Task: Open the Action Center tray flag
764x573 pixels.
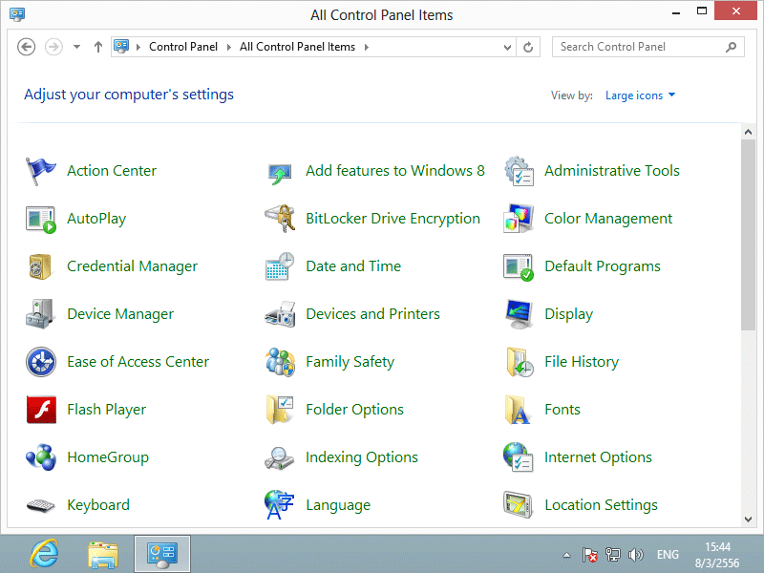Action: point(589,555)
